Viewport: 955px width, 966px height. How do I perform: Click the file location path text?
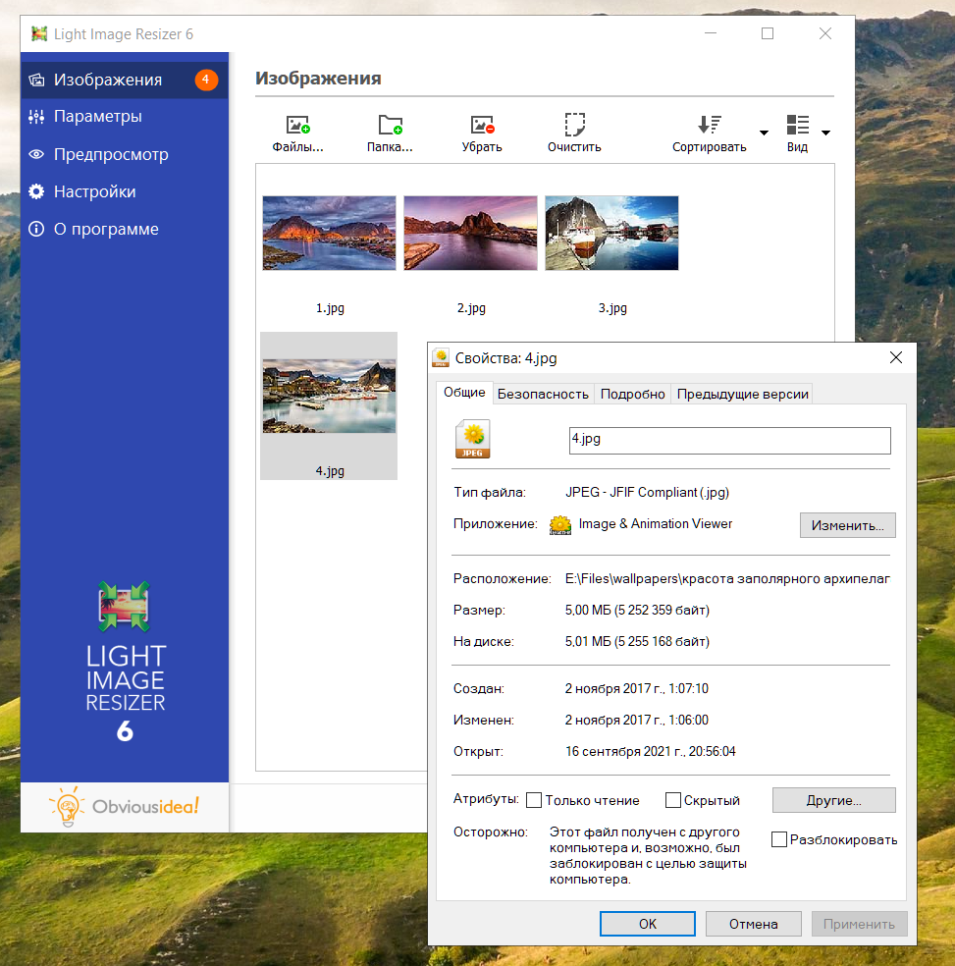pos(727,578)
